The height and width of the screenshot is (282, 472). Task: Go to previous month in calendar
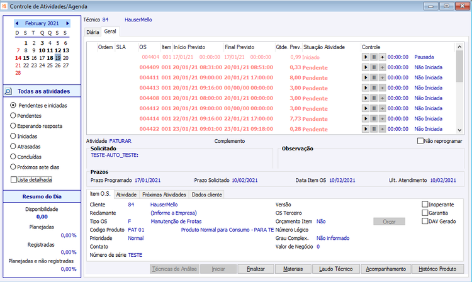(17, 23)
